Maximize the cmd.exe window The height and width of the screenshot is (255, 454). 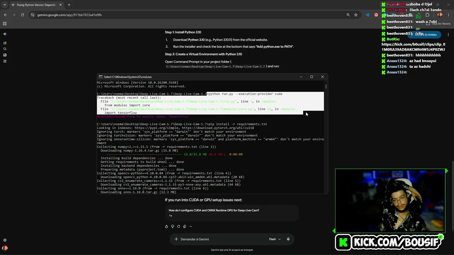click(x=311, y=77)
